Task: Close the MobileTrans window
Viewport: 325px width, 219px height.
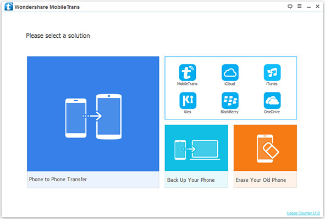Action: pyautogui.click(x=317, y=7)
